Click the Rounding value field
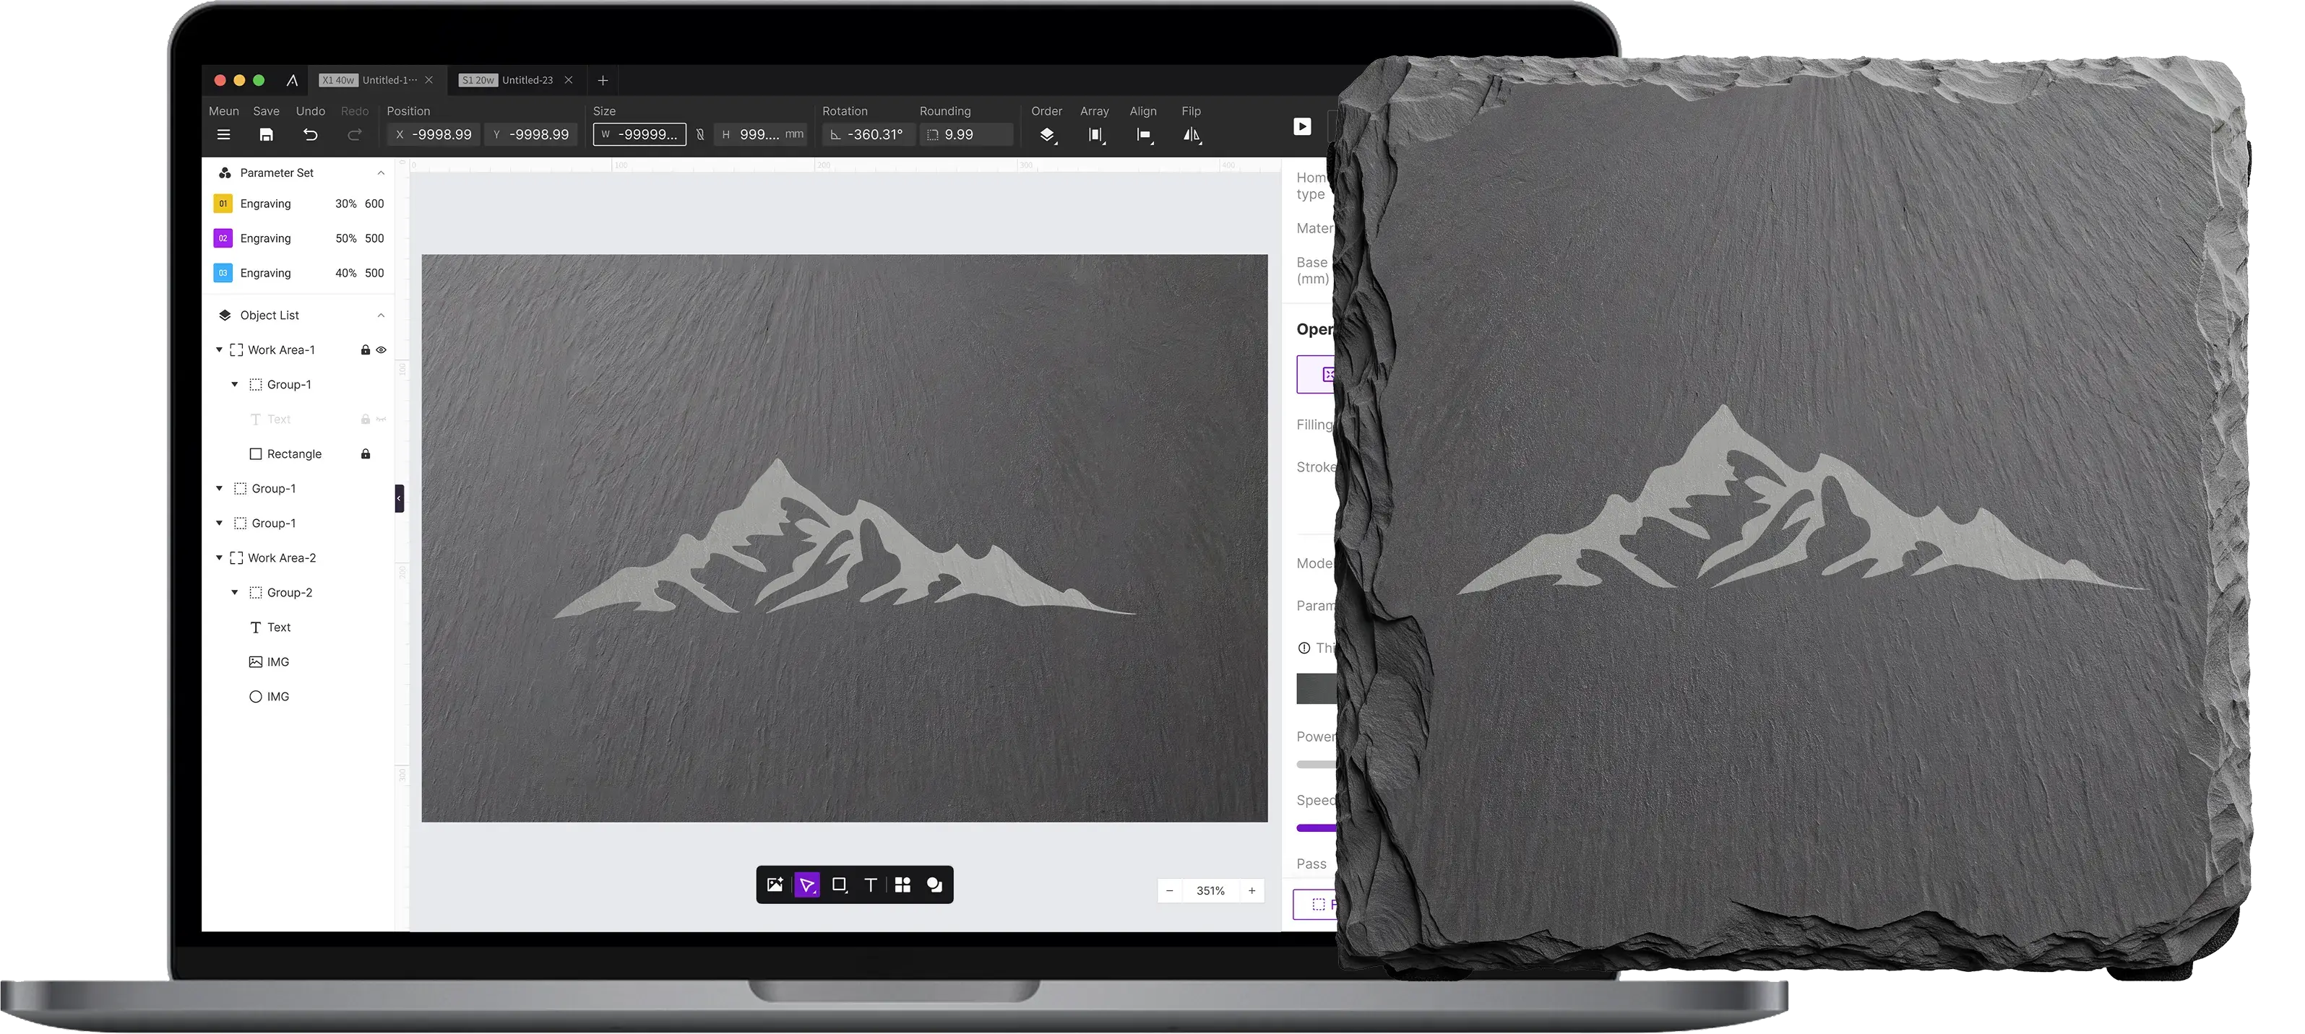 pos(966,135)
